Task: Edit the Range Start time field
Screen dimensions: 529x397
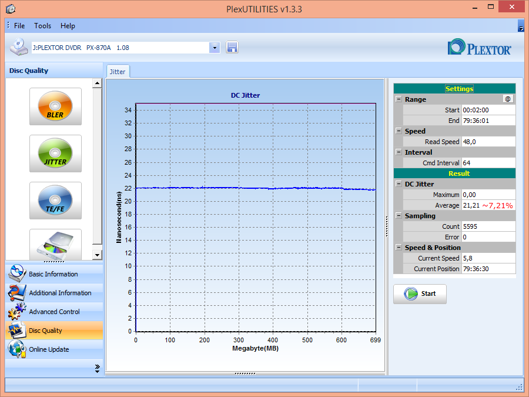Action: pos(488,110)
